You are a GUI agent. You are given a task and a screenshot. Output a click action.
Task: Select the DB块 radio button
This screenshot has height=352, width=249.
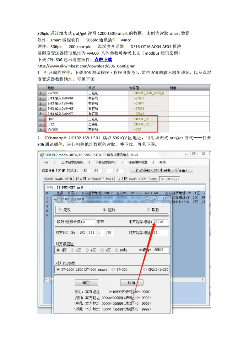tap(121, 250)
